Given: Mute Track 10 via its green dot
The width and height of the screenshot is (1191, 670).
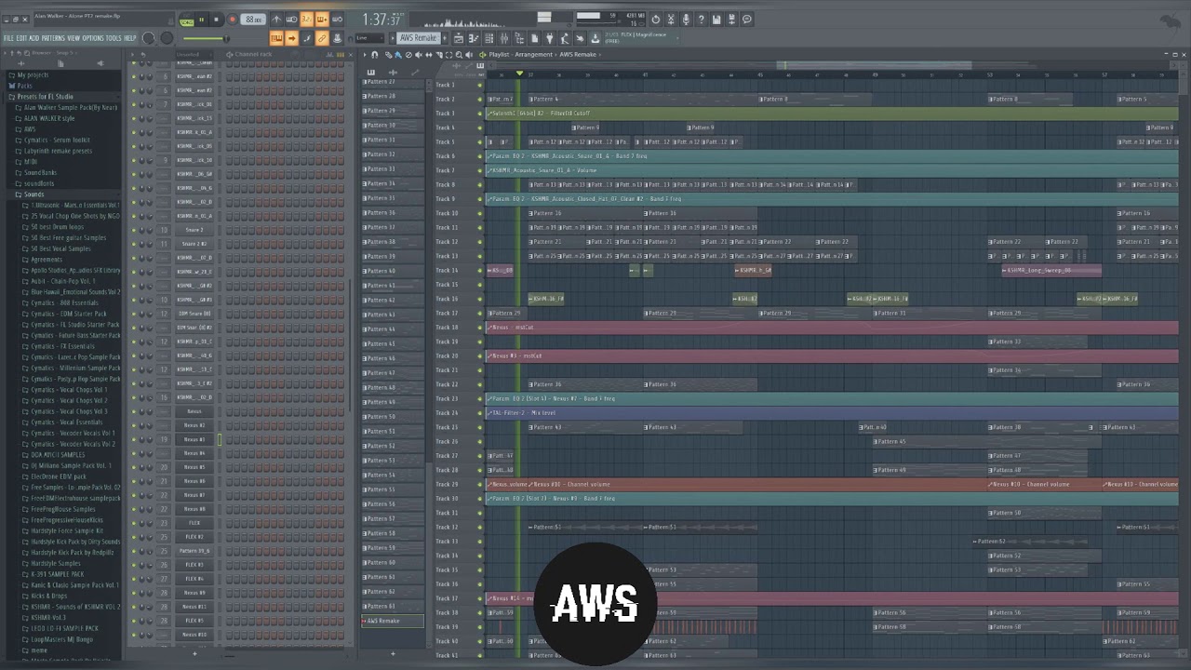Looking at the screenshot, I should click(x=480, y=213).
